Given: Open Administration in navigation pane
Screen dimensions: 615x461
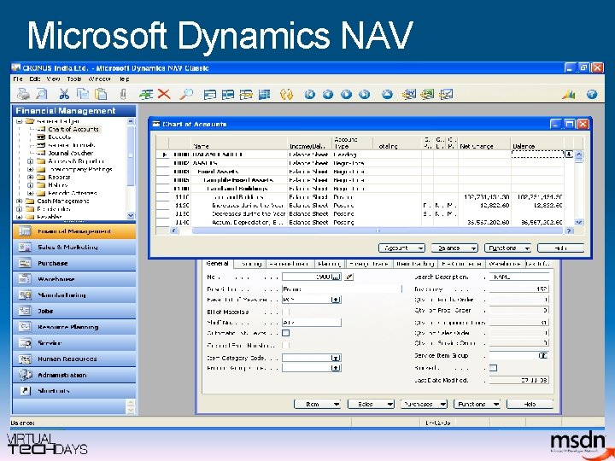Looking at the screenshot, I should point(74,375).
